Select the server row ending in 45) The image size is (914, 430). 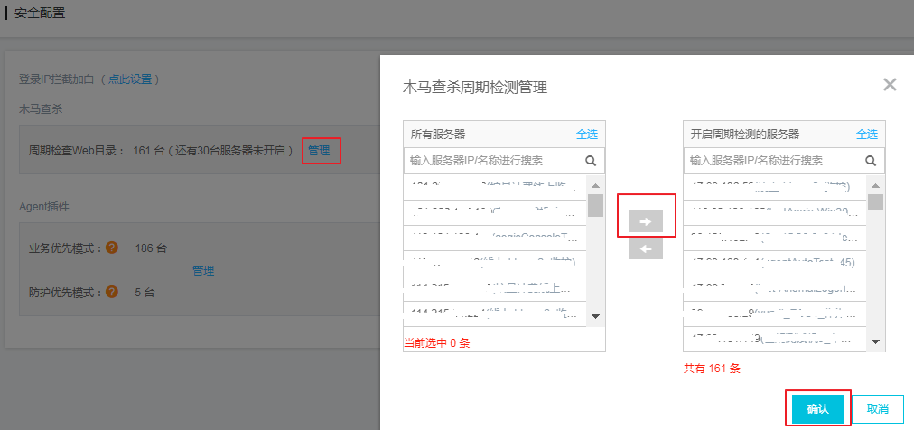(x=775, y=263)
